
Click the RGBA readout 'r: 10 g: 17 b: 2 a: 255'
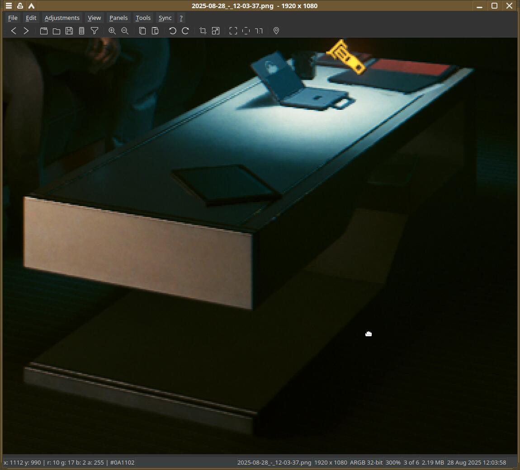[75, 462]
